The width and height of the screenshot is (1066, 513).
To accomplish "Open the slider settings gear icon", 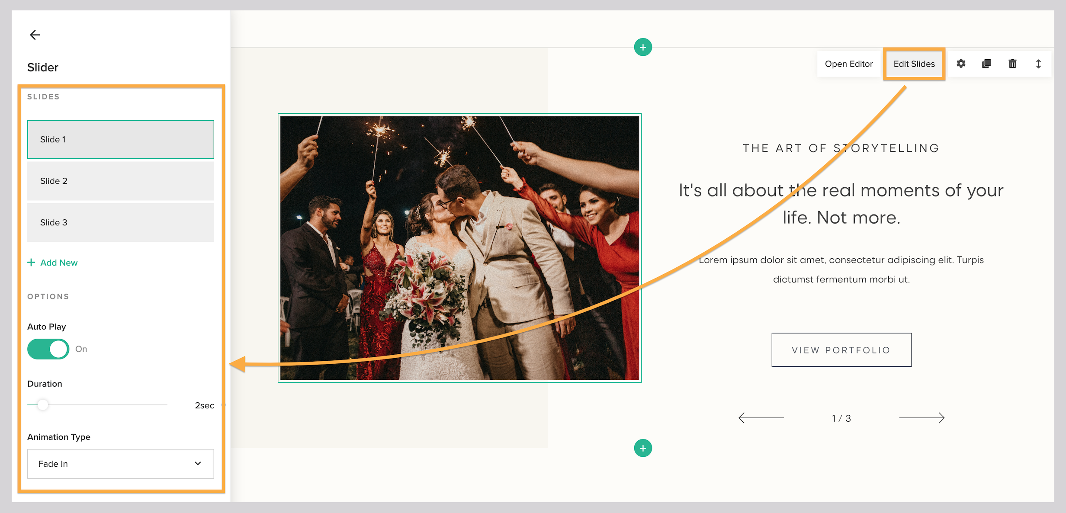I will point(961,64).
